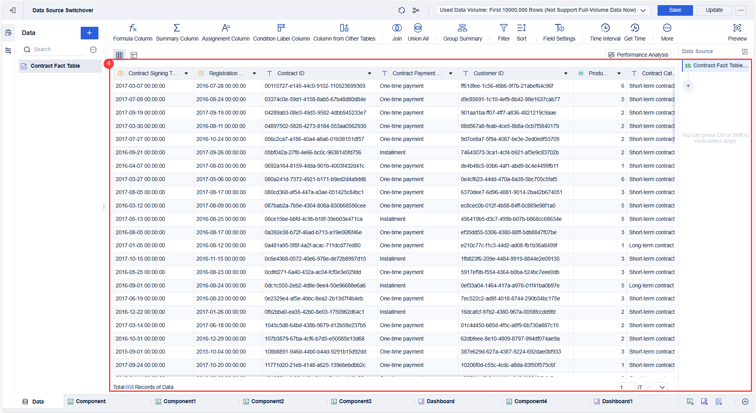Open the Summary Column tool
756x413 pixels.
[x=177, y=31]
